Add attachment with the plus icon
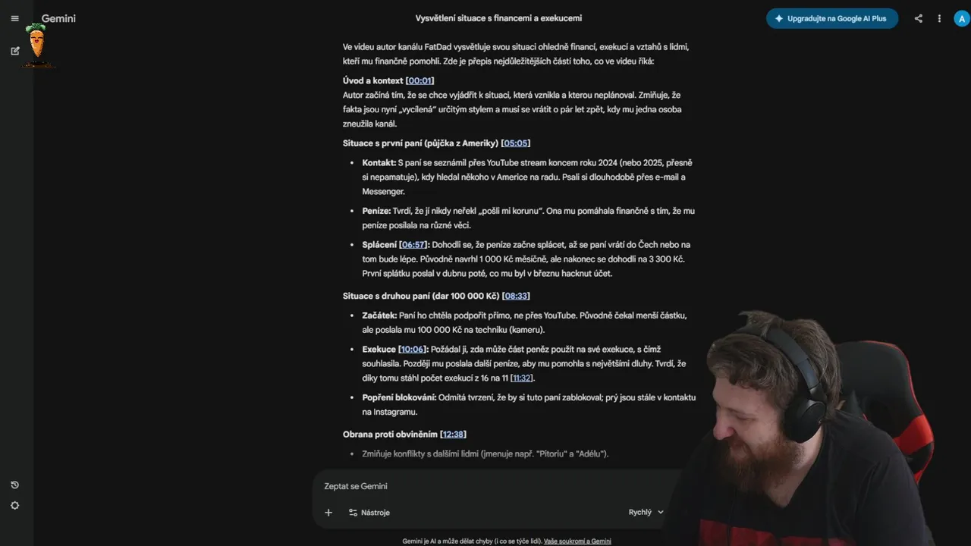The height and width of the screenshot is (546, 971). point(328,513)
